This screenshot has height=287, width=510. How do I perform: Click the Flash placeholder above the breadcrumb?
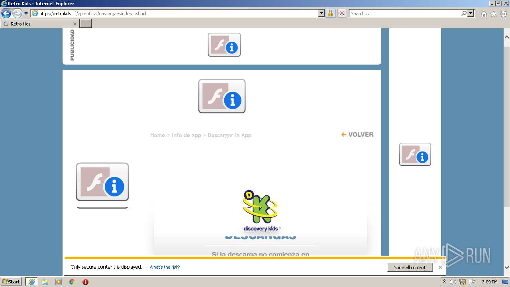pyautogui.click(x=222, y=96)
